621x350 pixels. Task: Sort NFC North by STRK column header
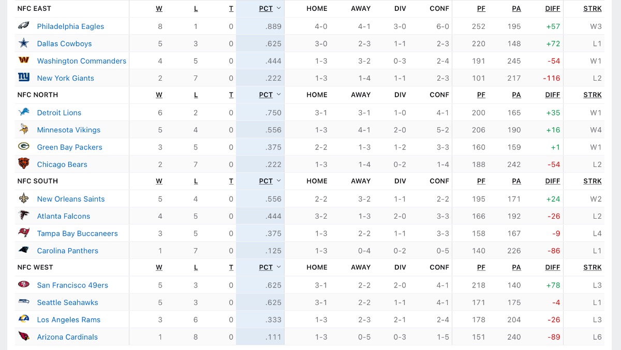[593, 95]
